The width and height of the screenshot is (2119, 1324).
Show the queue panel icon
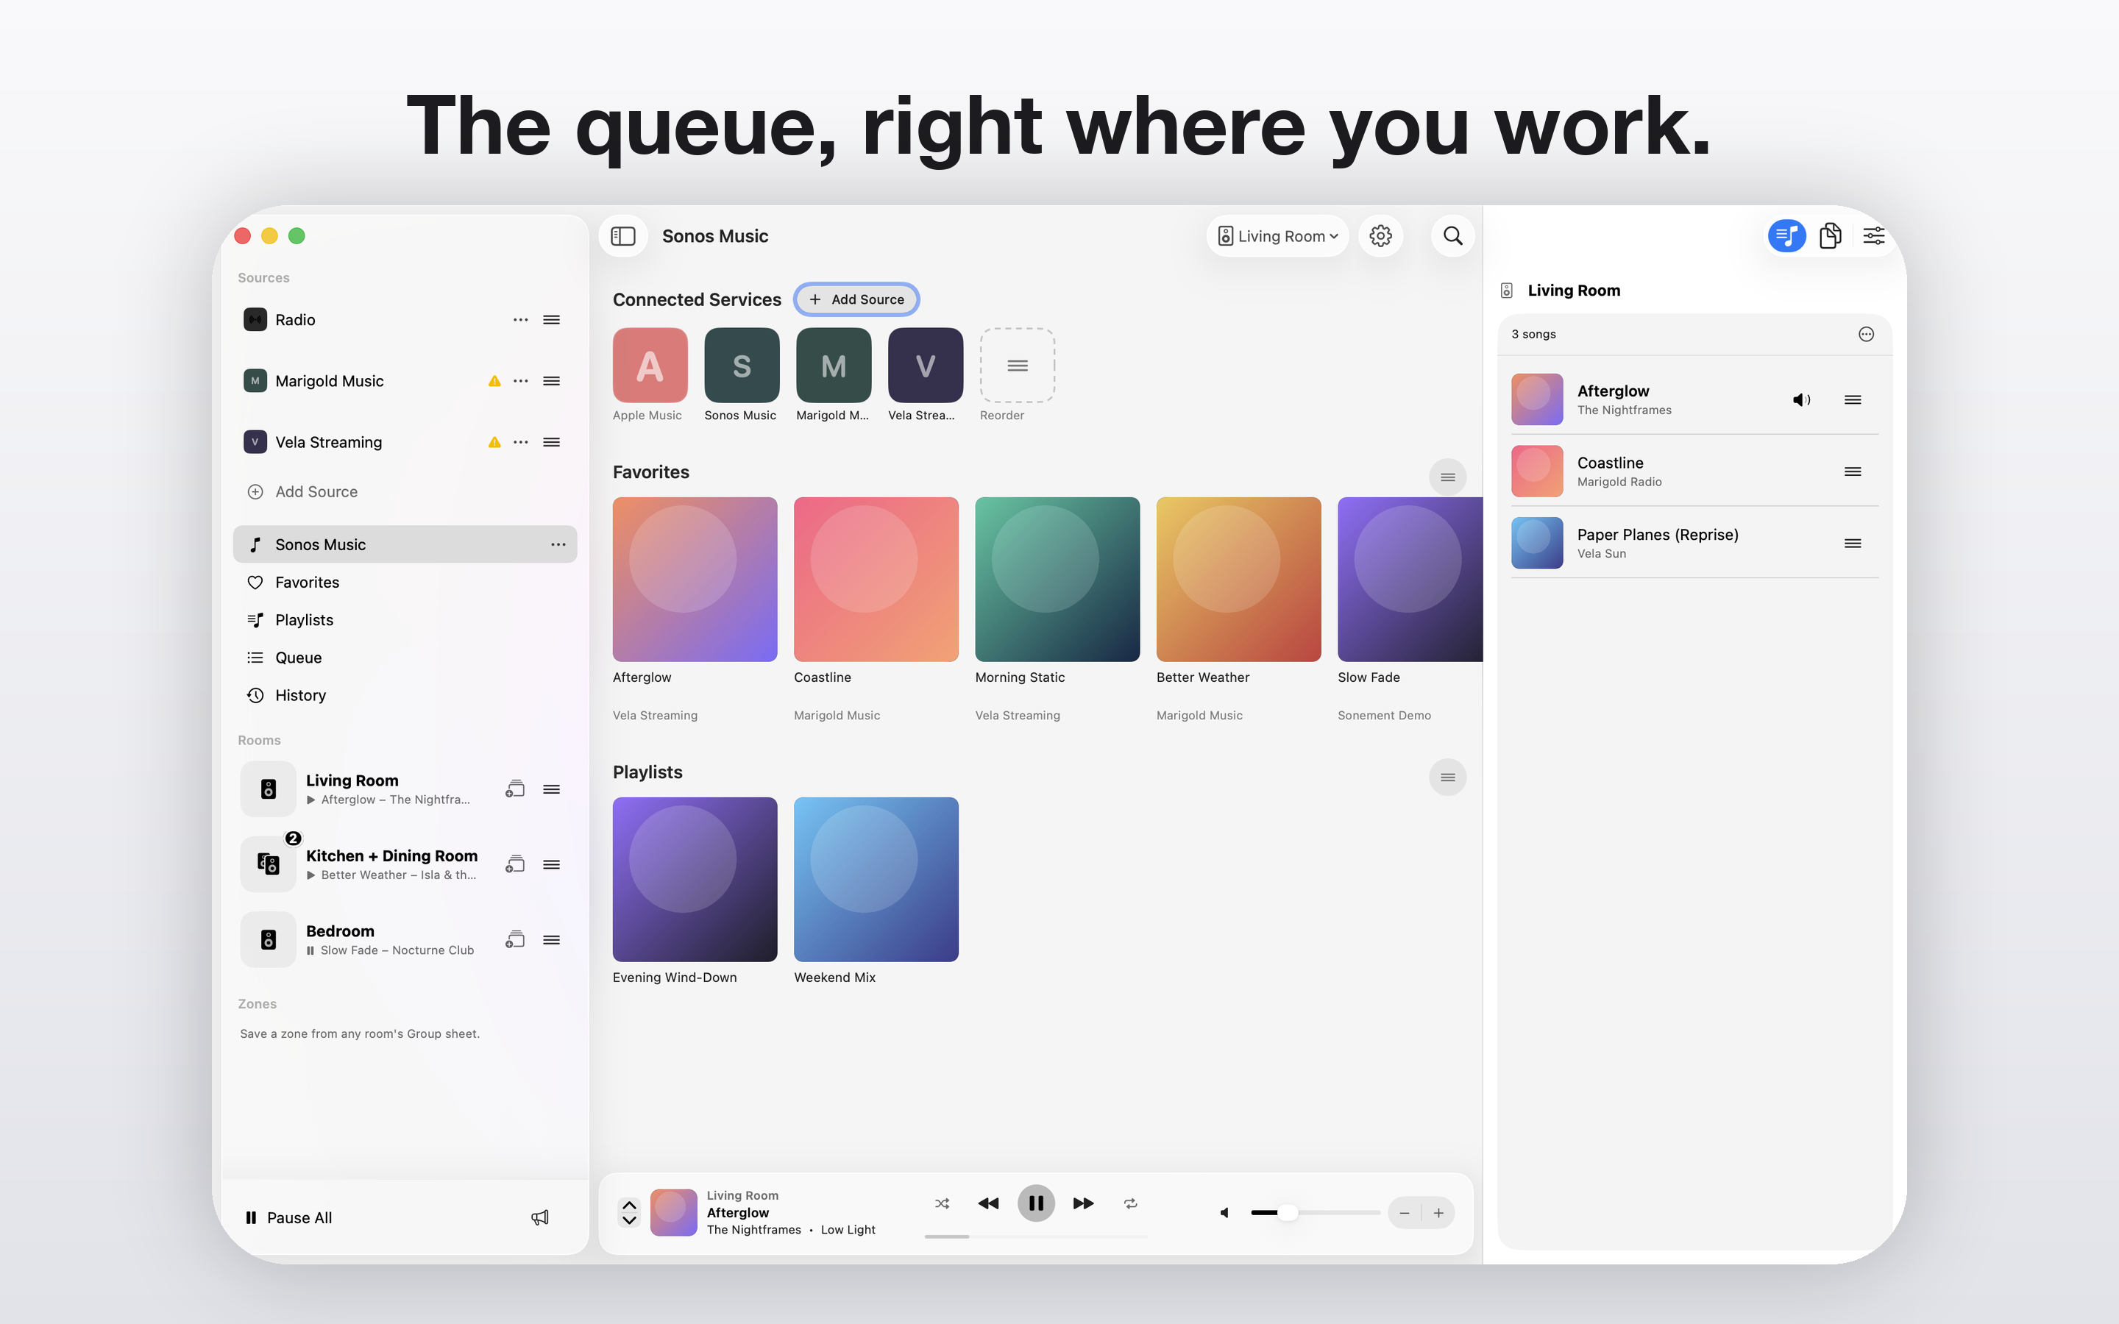[x=1786, y=235]
